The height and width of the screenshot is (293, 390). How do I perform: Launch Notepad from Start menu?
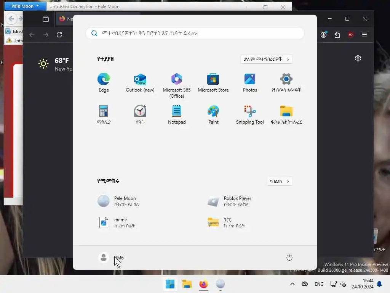pyautogui.click(x=177, y=114)
